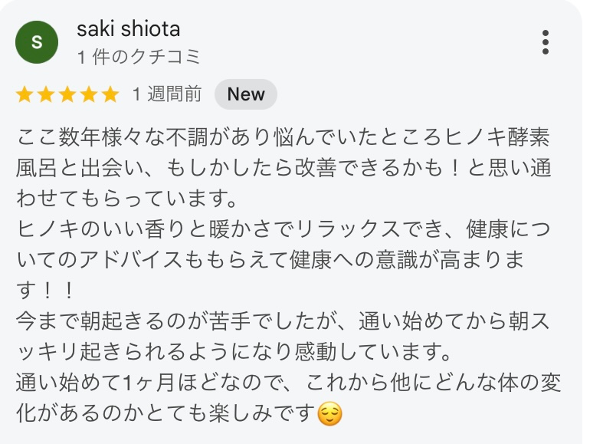Click the New badge

(x=246, y=94)
